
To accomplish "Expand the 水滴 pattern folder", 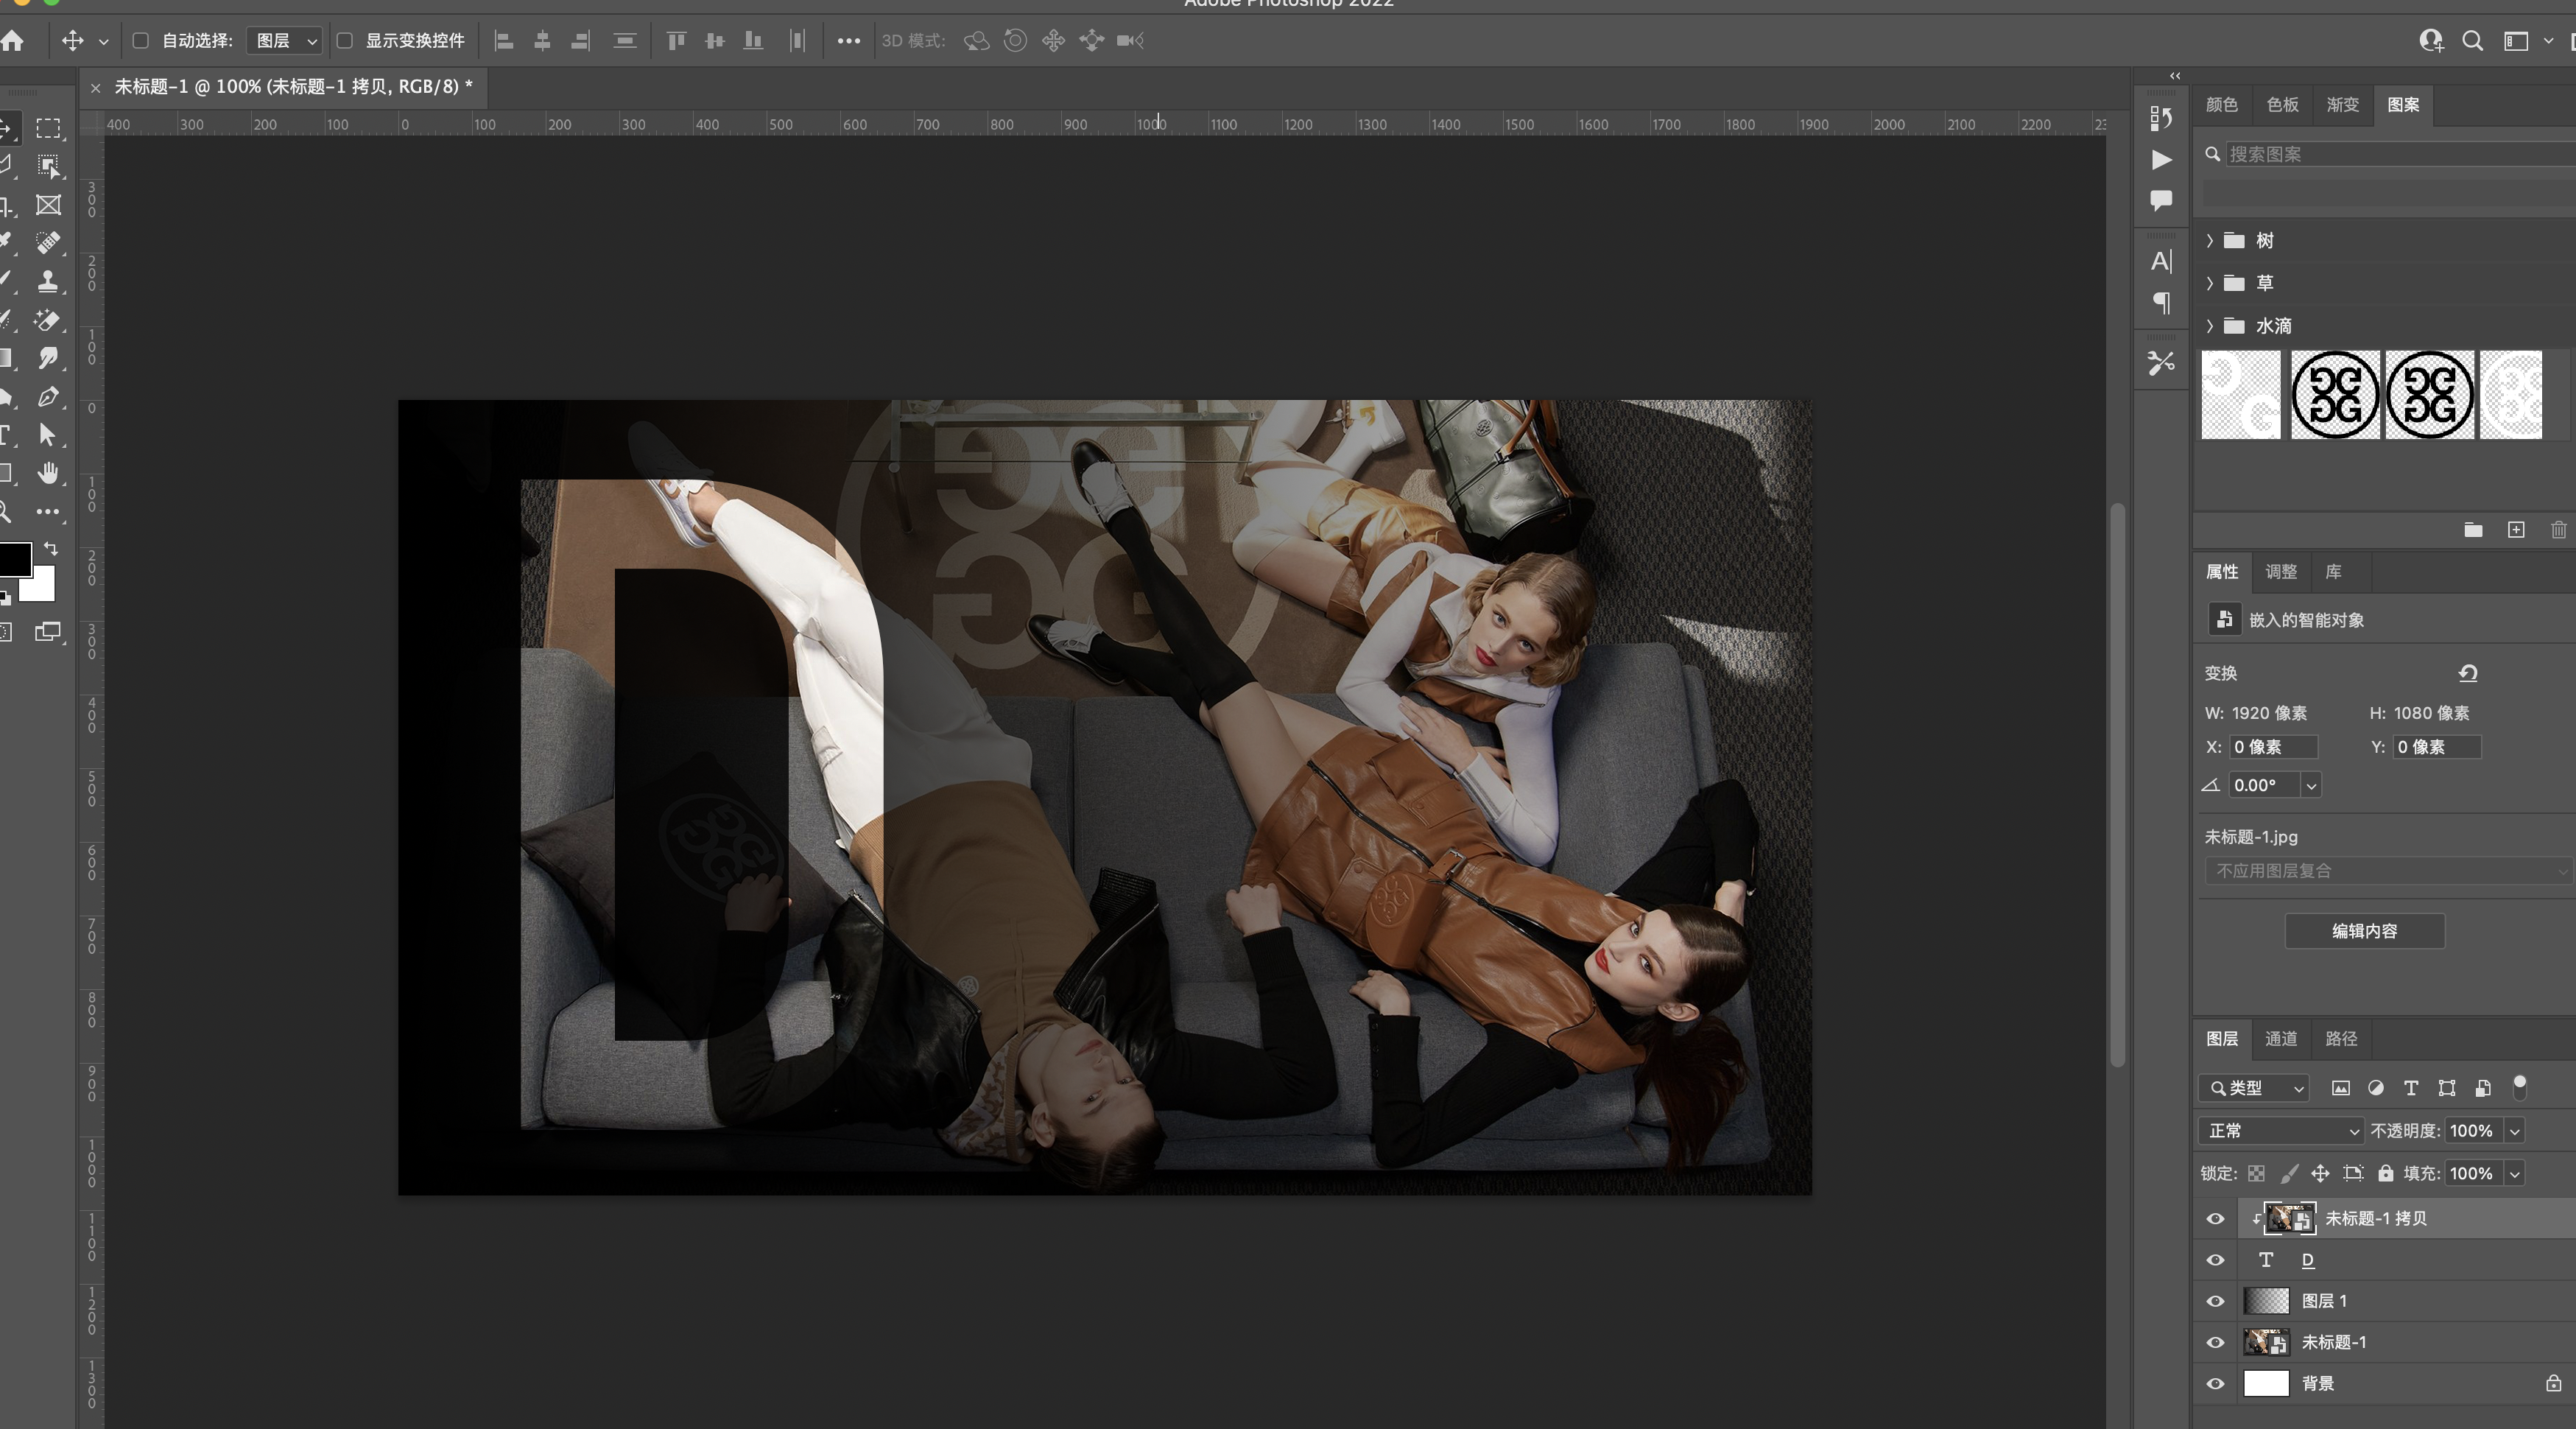I will [x=2210, y=326].
